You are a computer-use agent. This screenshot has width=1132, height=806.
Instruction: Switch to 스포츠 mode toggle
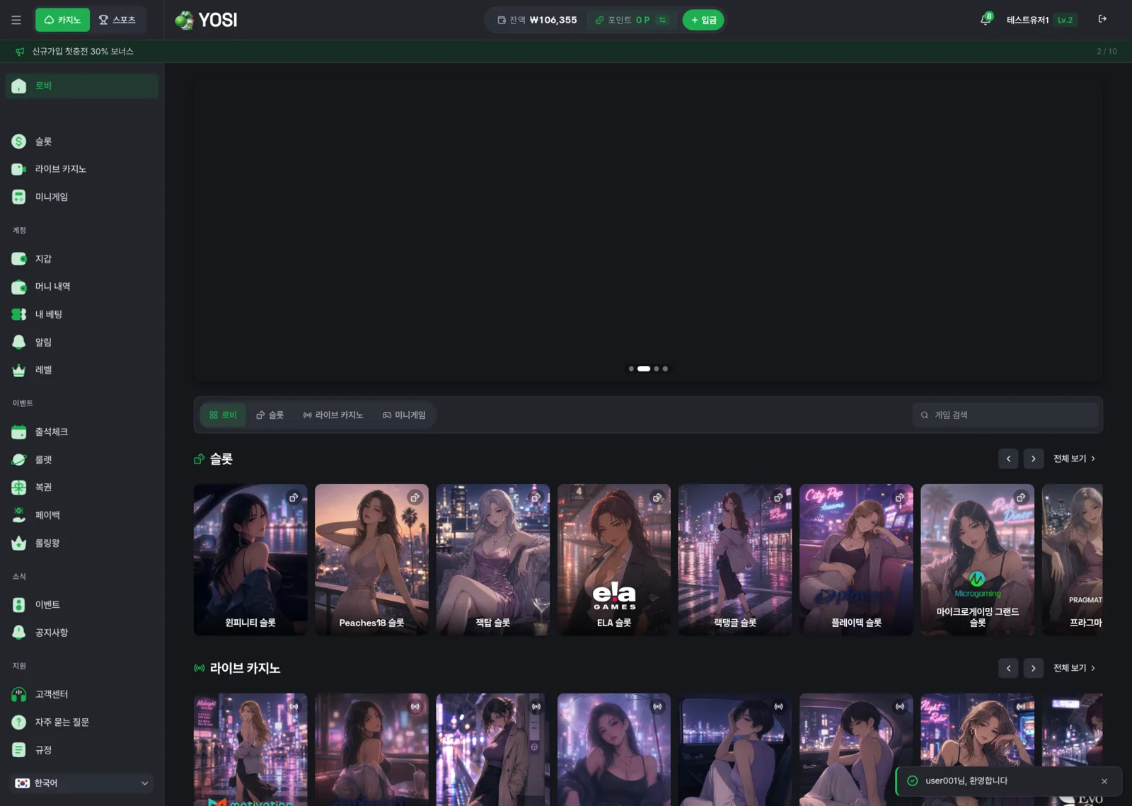[117, 20]
